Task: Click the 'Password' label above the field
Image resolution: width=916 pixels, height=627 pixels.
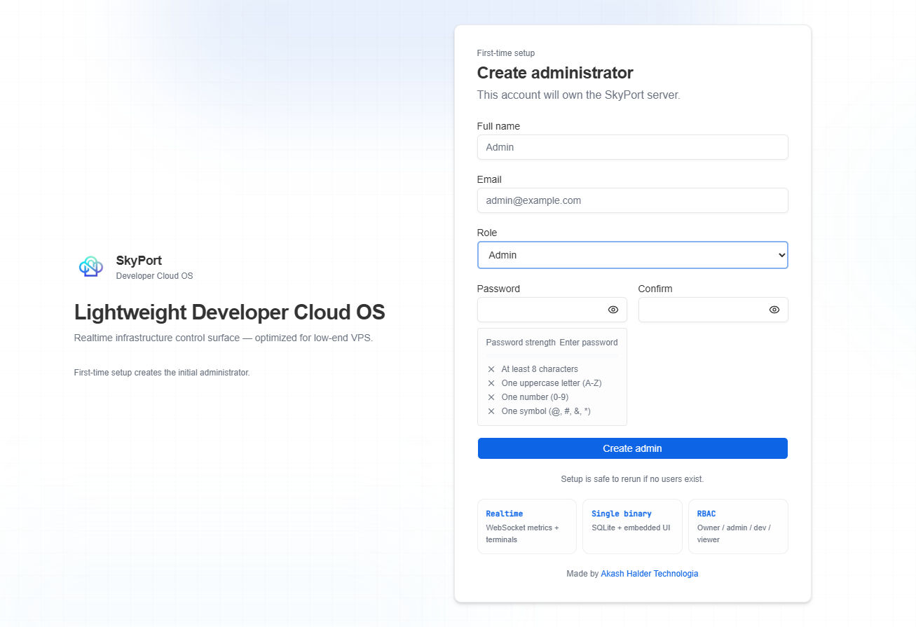Action: pos(498,289)
